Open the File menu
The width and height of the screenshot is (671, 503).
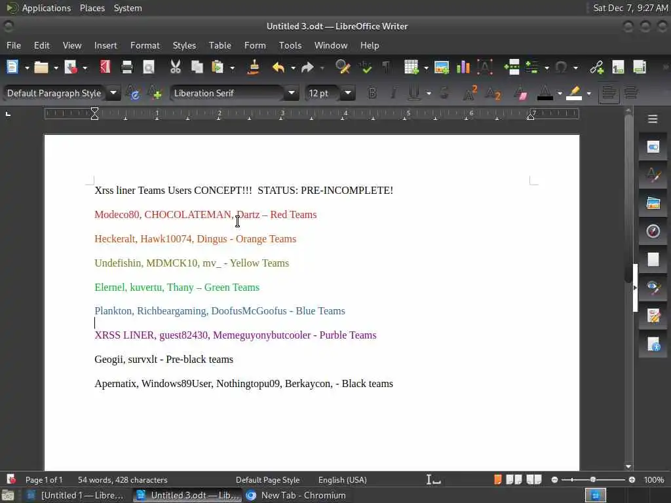[x=14, y=45]
